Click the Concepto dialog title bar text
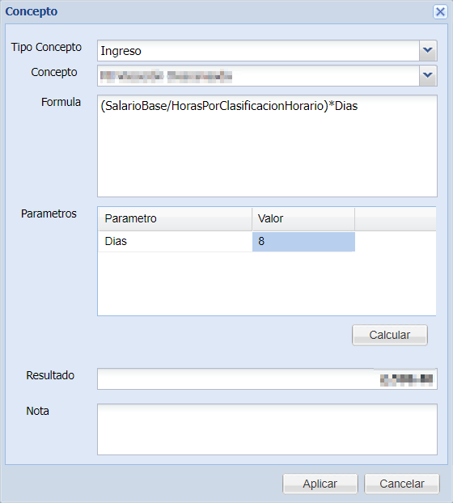Image resolution: width=453 pixels, height=503 pixels. (x=32, y=11)
